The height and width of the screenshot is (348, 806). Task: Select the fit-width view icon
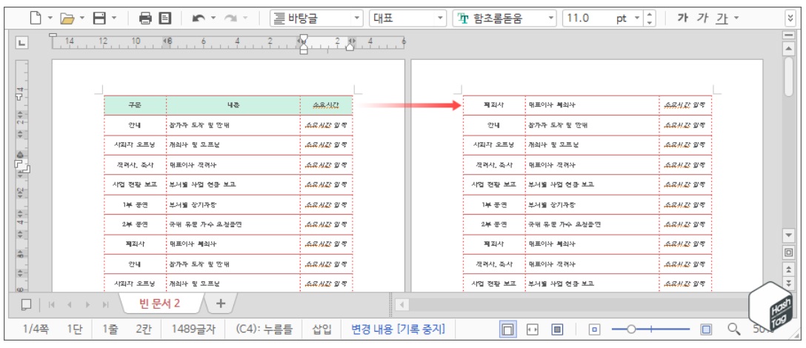tap(533, 329)
